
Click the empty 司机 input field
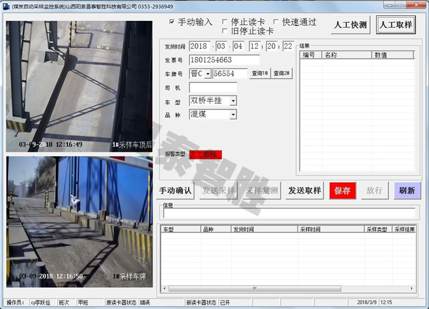pyautogui.click(x=213, y=87)
